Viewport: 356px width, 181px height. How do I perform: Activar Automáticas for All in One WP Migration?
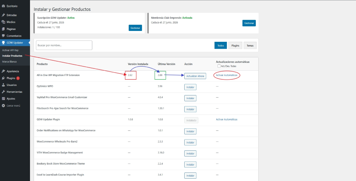point(226,75)
